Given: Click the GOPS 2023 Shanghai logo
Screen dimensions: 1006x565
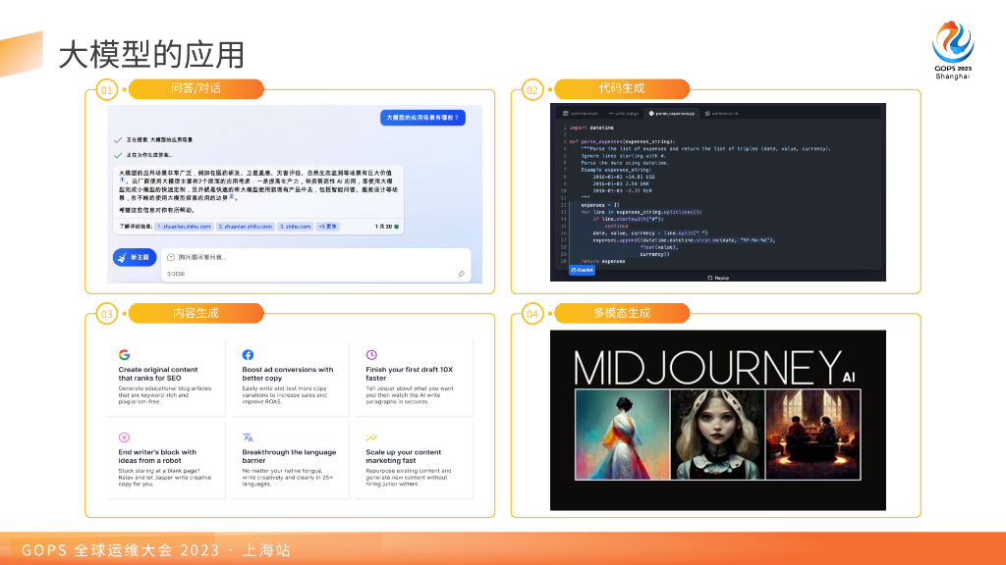Looking at the screenshot, I should (x=951, y=49).
